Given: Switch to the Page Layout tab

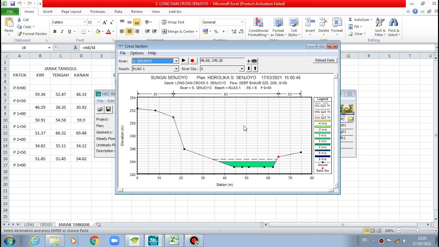Looking at the screenshot, I should coord(71,12).
